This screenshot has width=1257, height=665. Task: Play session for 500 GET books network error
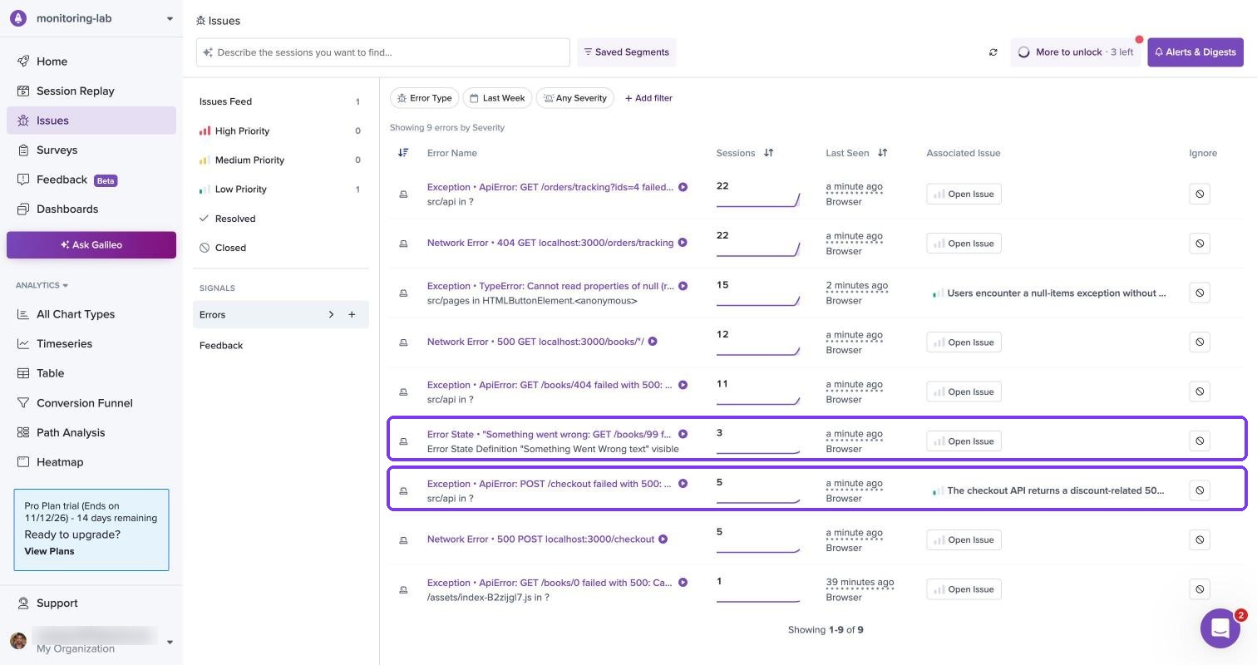pos(653,342)
